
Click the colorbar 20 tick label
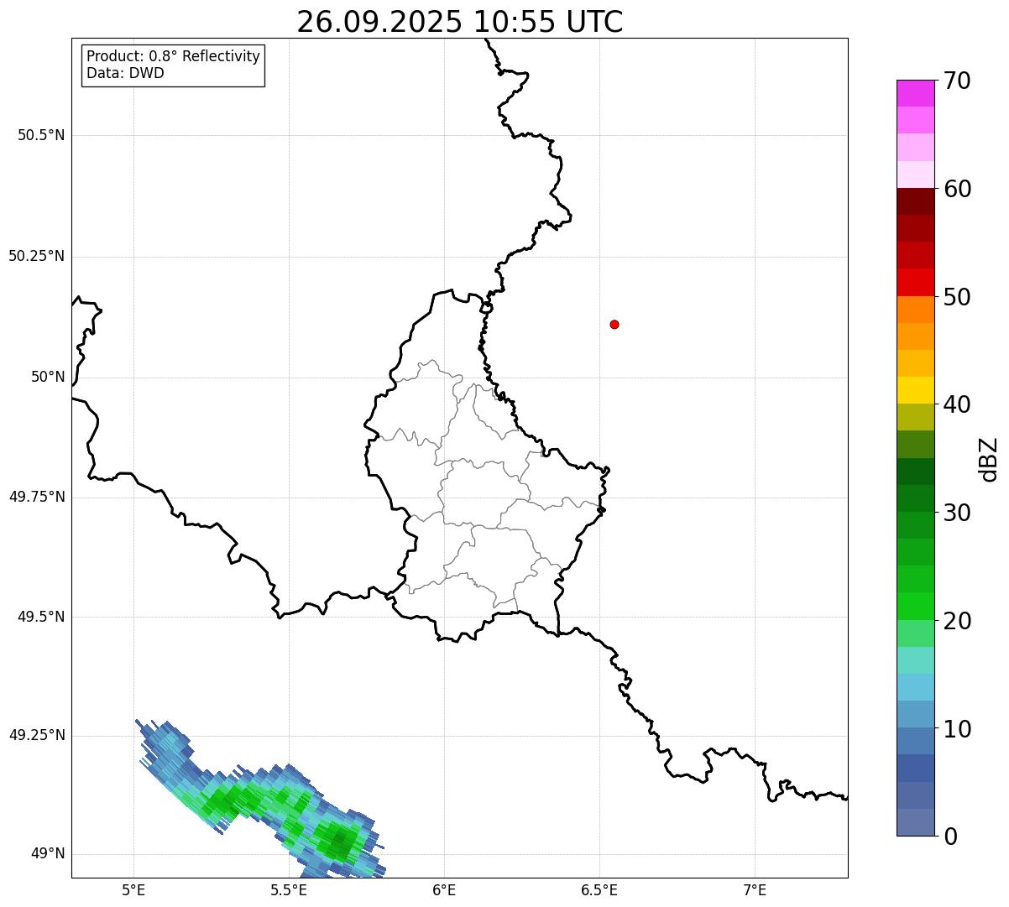[957, 621]
